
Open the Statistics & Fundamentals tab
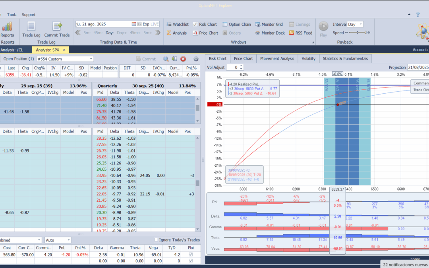pyautogui.click(x=345, y=58)
